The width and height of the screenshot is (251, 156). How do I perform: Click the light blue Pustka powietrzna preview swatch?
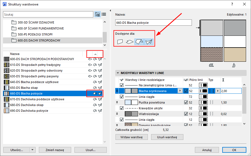point(212,42)
